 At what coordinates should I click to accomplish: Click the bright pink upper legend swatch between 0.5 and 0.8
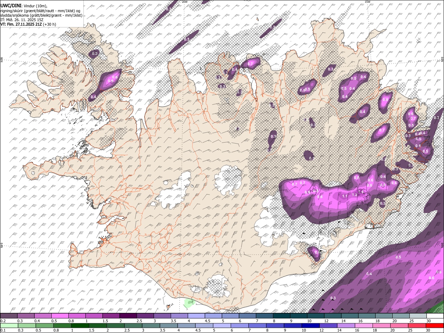point(60,316)
